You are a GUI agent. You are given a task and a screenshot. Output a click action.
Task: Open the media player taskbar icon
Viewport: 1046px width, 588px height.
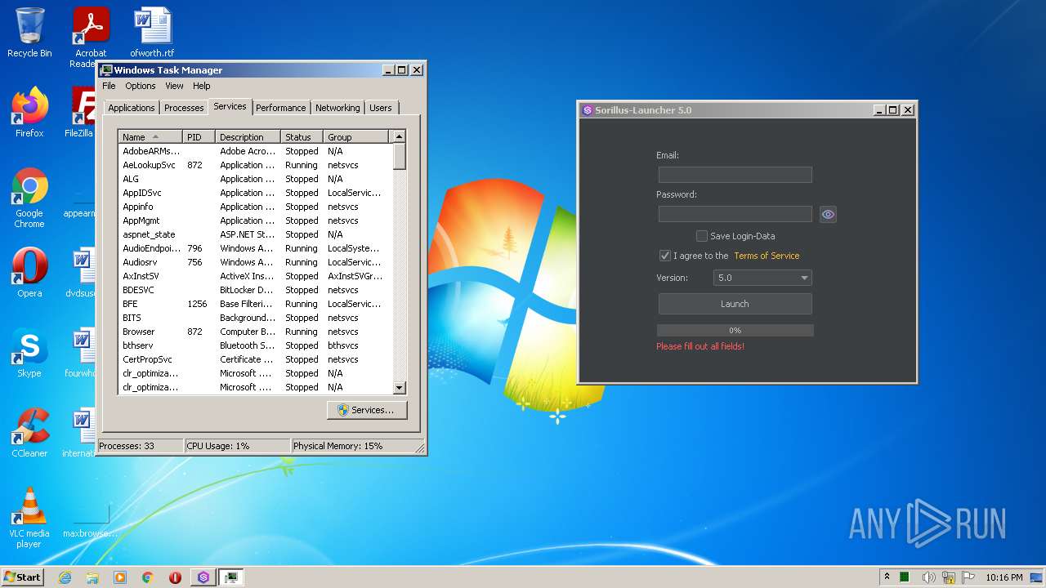pyautogui.click(x=120, y=577)
